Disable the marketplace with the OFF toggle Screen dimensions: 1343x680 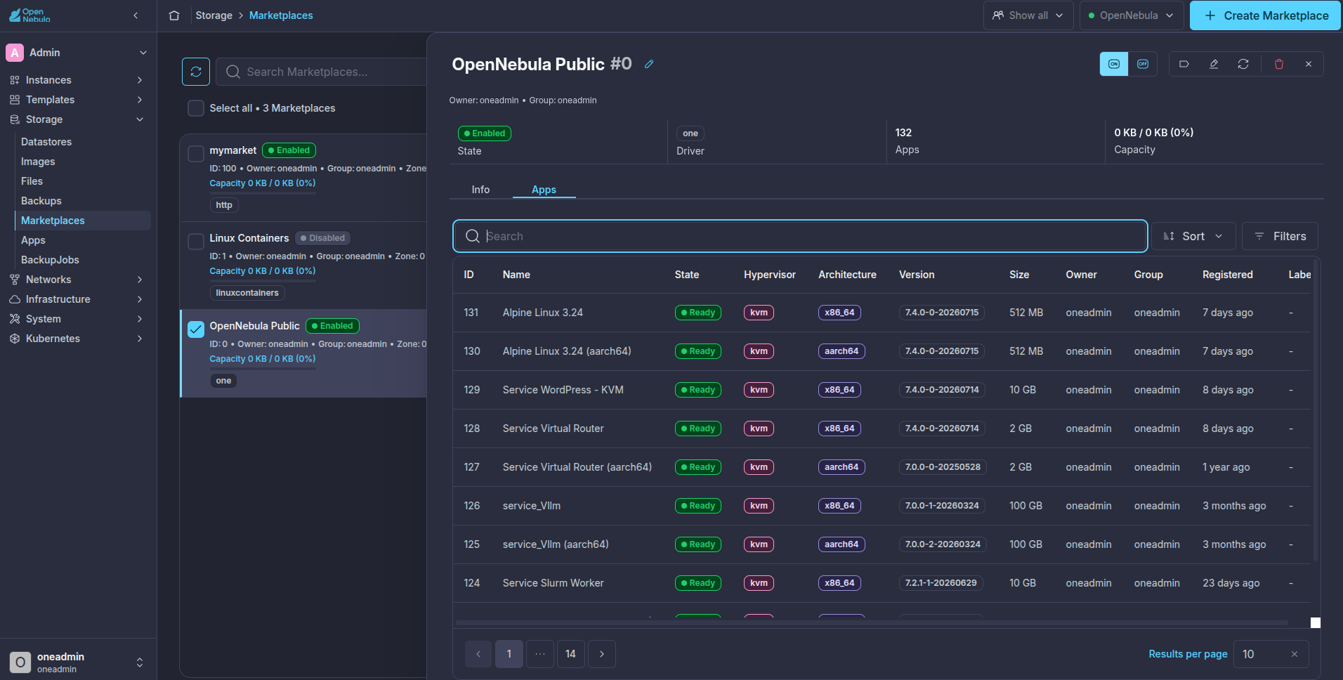pos(1143,64)
